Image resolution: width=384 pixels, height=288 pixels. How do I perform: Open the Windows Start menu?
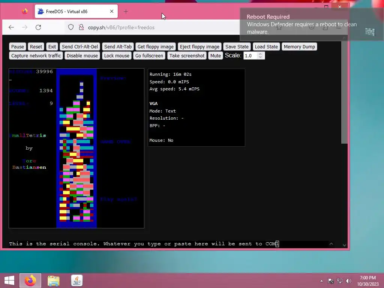(9, 280)
